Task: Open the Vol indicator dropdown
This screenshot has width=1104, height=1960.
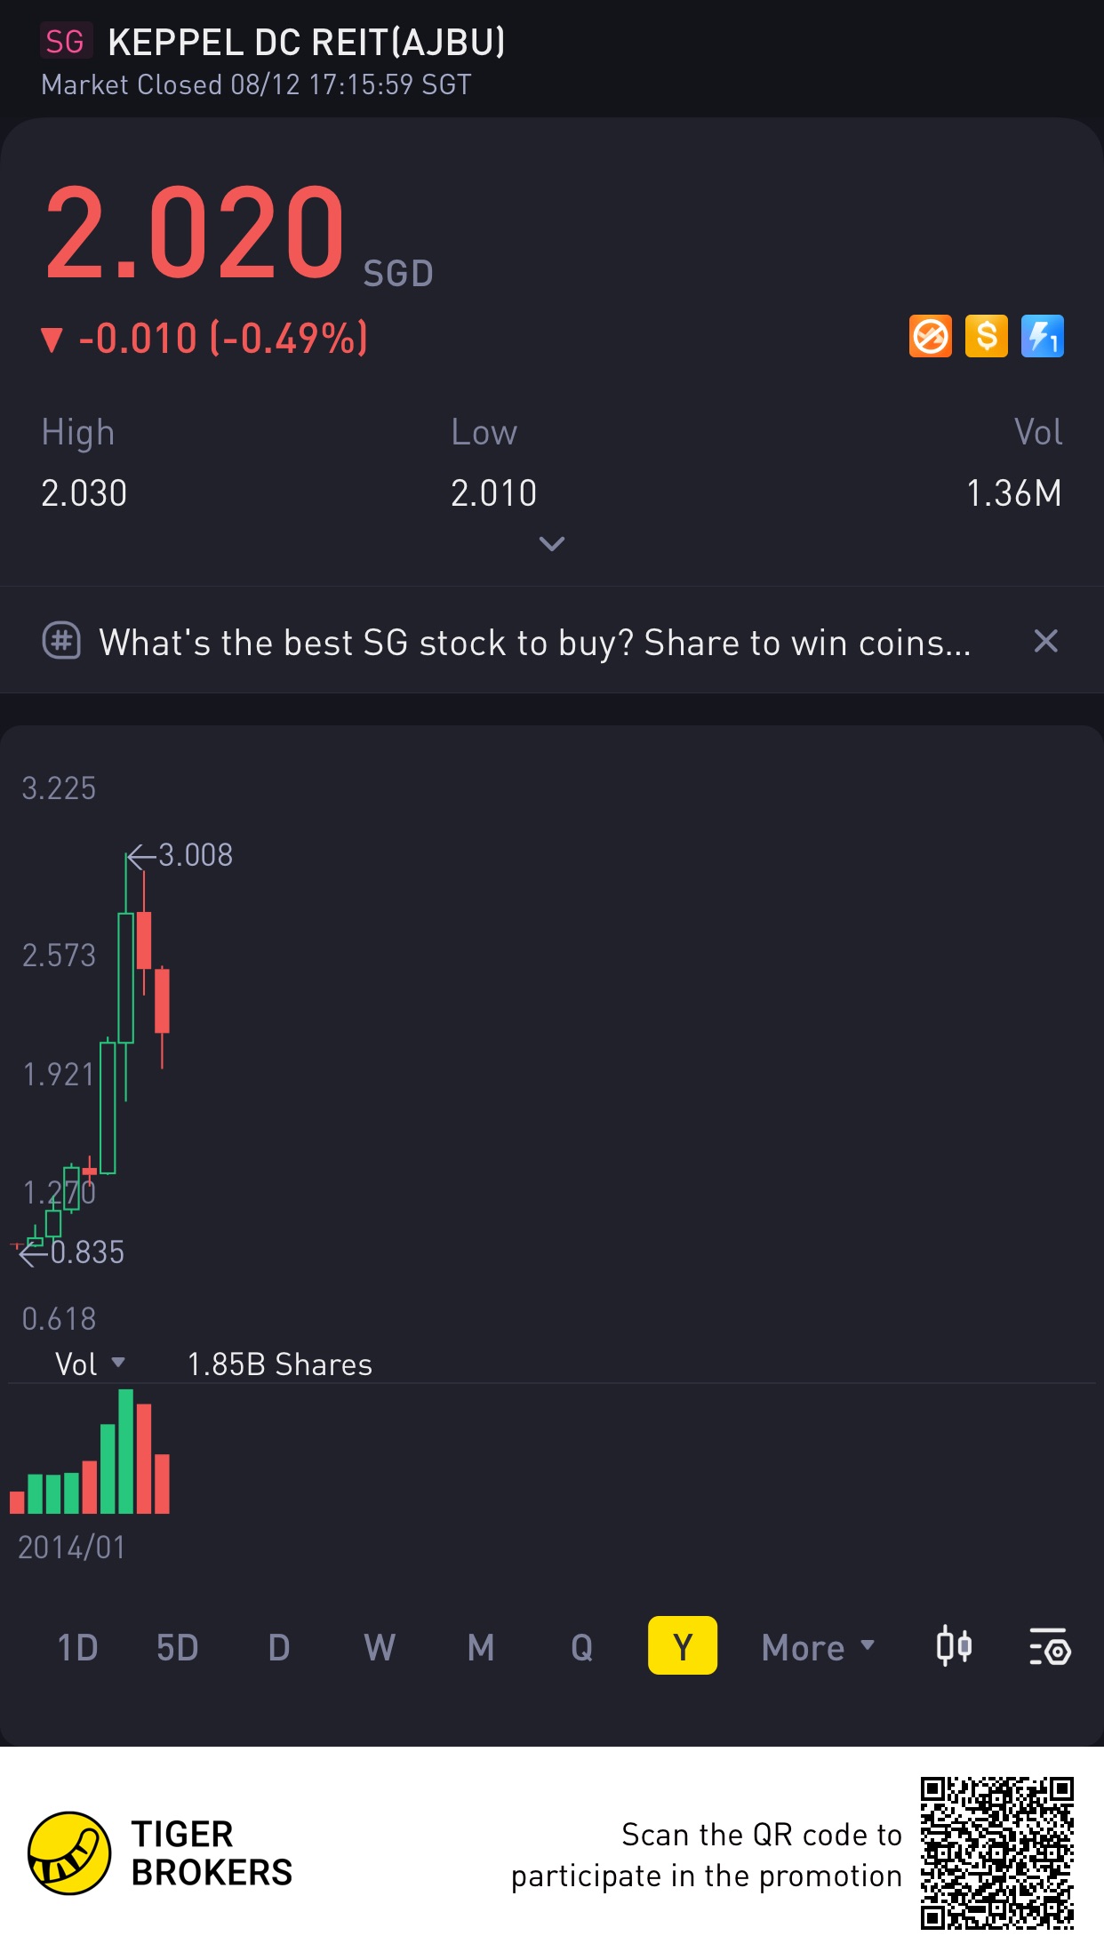Action: (x=90, y=1364)
